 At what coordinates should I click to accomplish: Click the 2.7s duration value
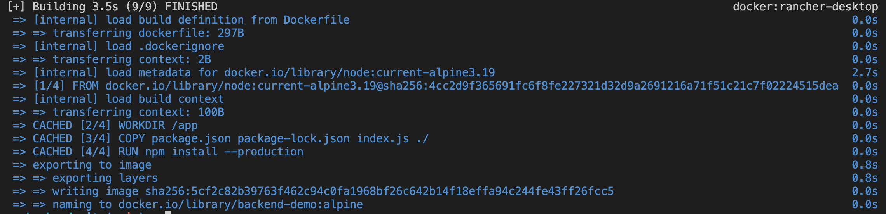(x=865, y=72)
